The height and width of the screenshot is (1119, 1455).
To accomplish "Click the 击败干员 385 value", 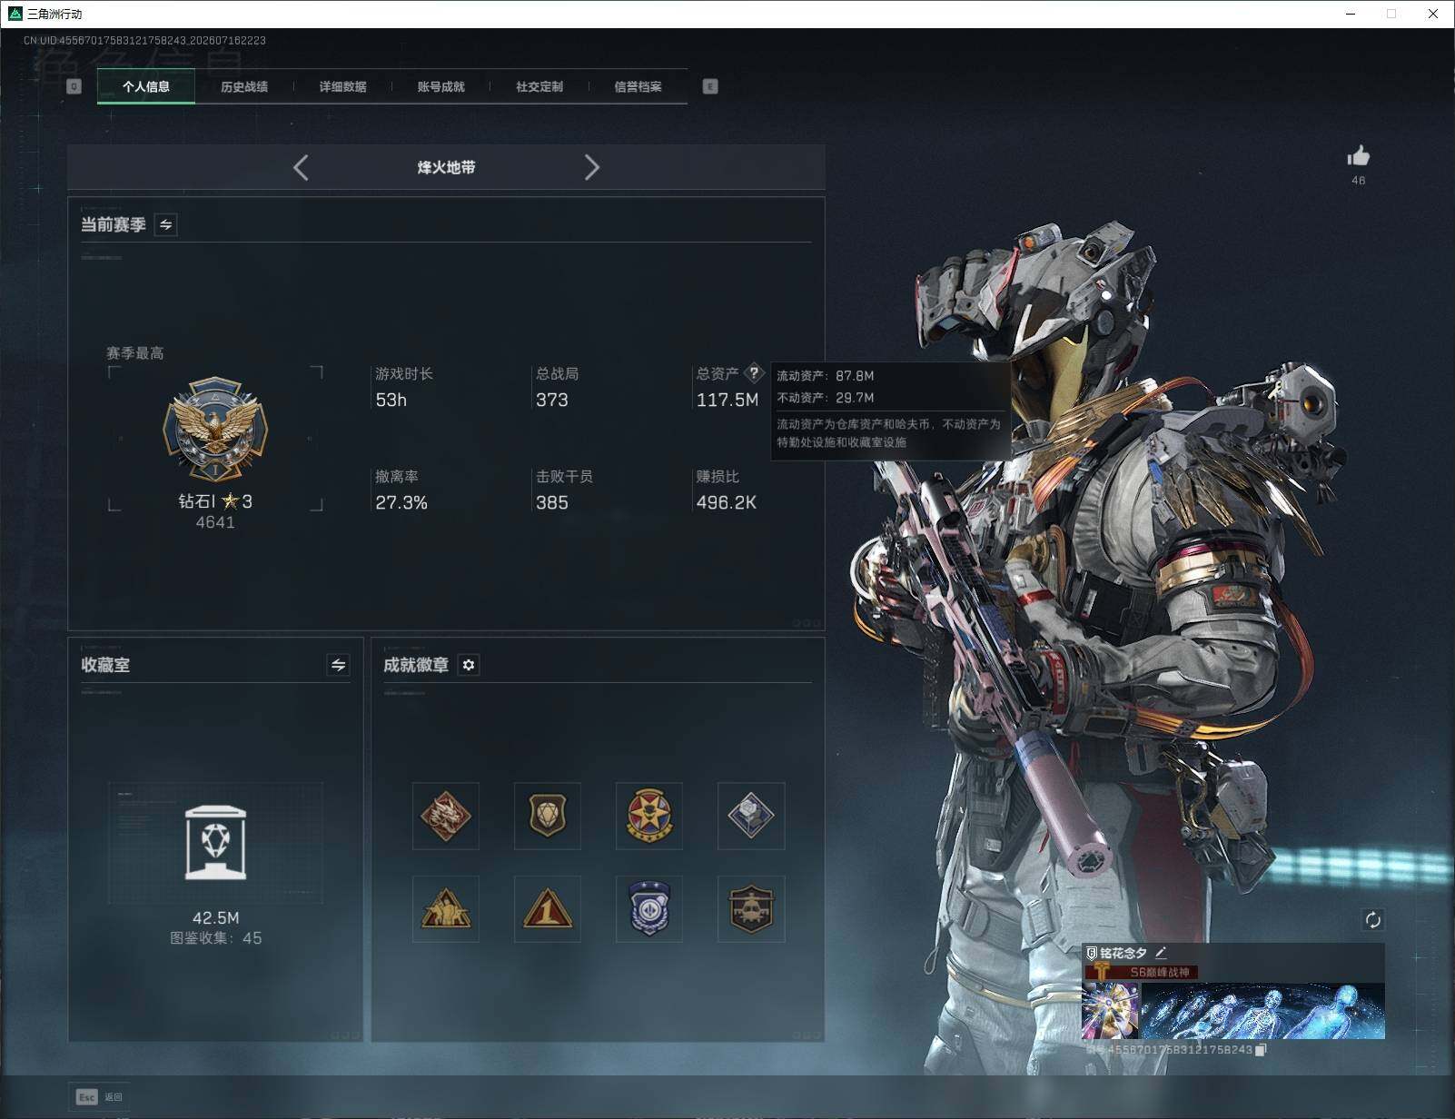I will point(552,502).
